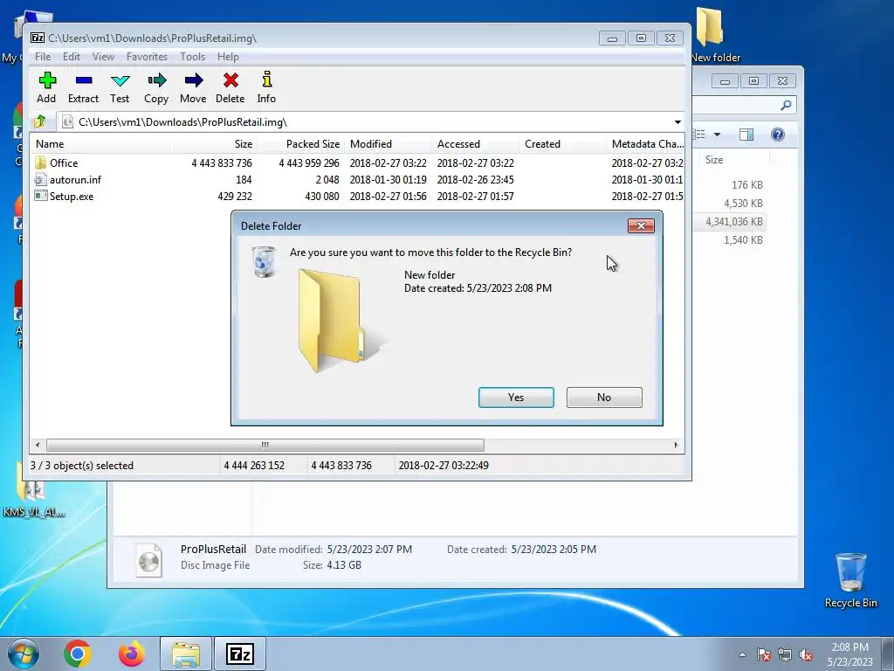
Task: Expand the 7-Zip address path dropdown
Action: click(x=677, y=122)
